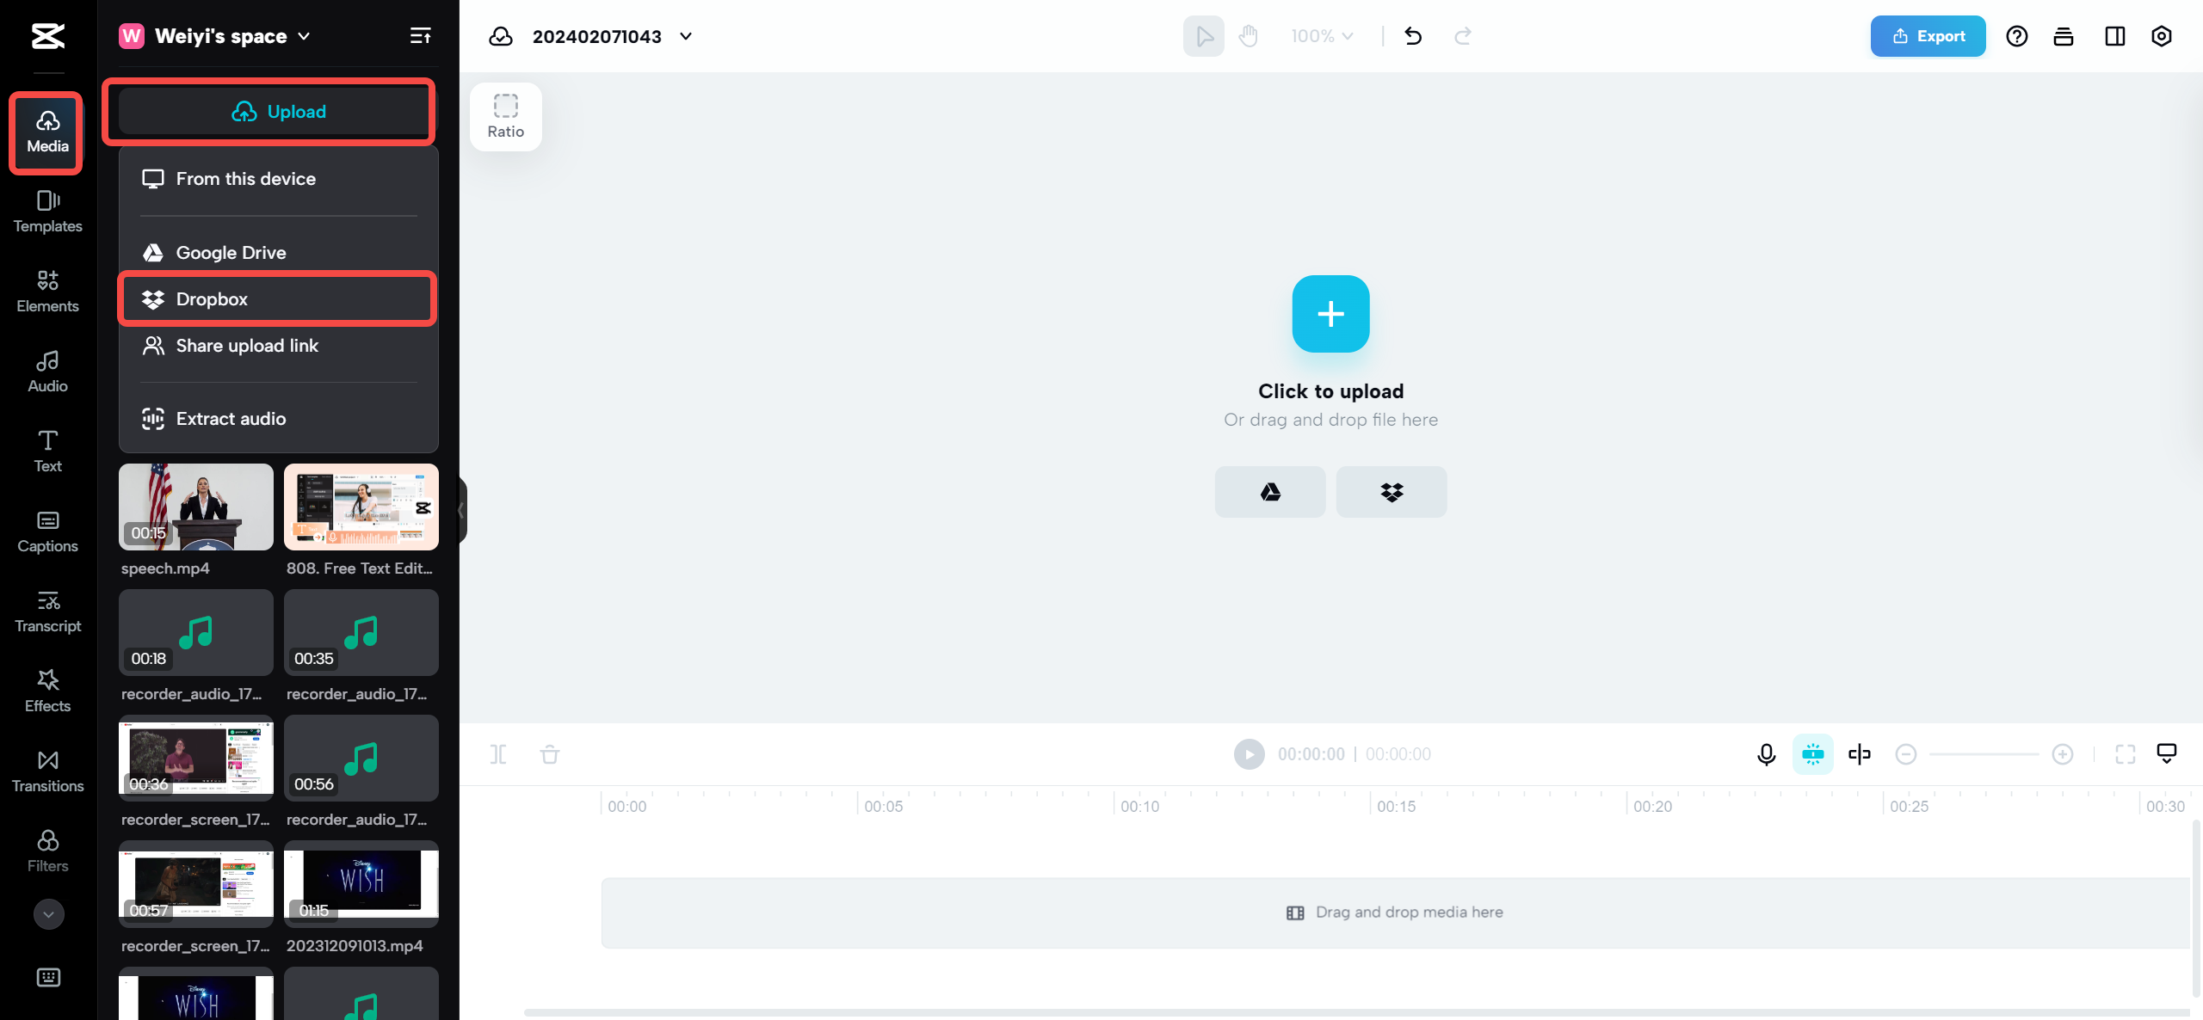Select Google Drive from upload menu
Viewport: 2203px width, 1020px height.
tap(231, 253)
